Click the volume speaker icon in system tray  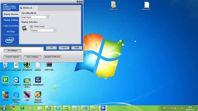[182, 108]
